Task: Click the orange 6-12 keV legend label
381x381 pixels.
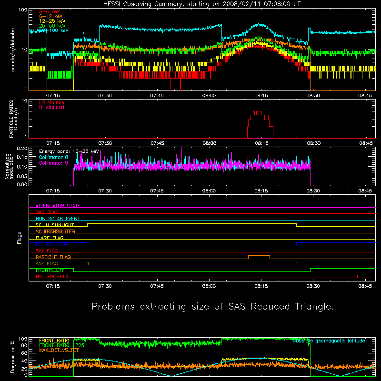Action: click(x=51, y=16)
